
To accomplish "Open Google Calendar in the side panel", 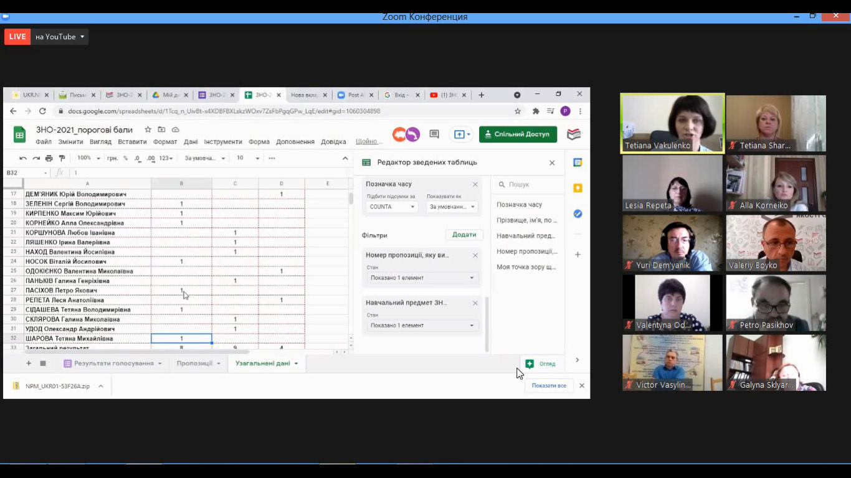I will point(578,162).
